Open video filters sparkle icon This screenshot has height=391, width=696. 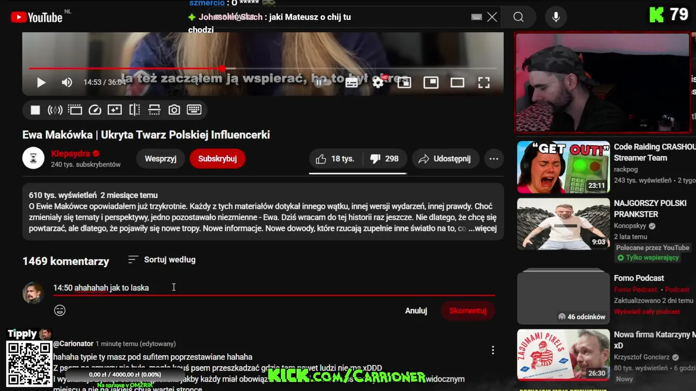pyautogui.click(x=115, y=110)
